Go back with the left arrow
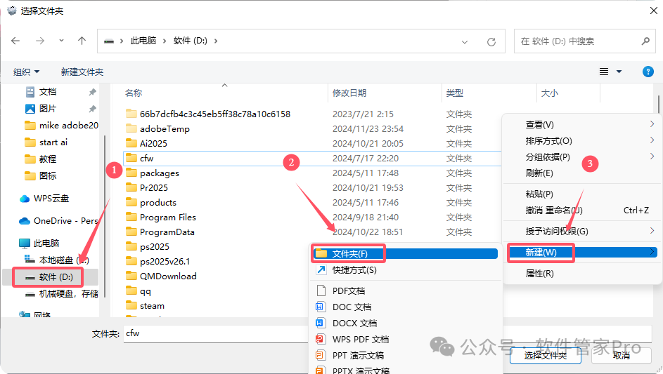Screen dimensions: 663x374 click(x=15, y=41)
